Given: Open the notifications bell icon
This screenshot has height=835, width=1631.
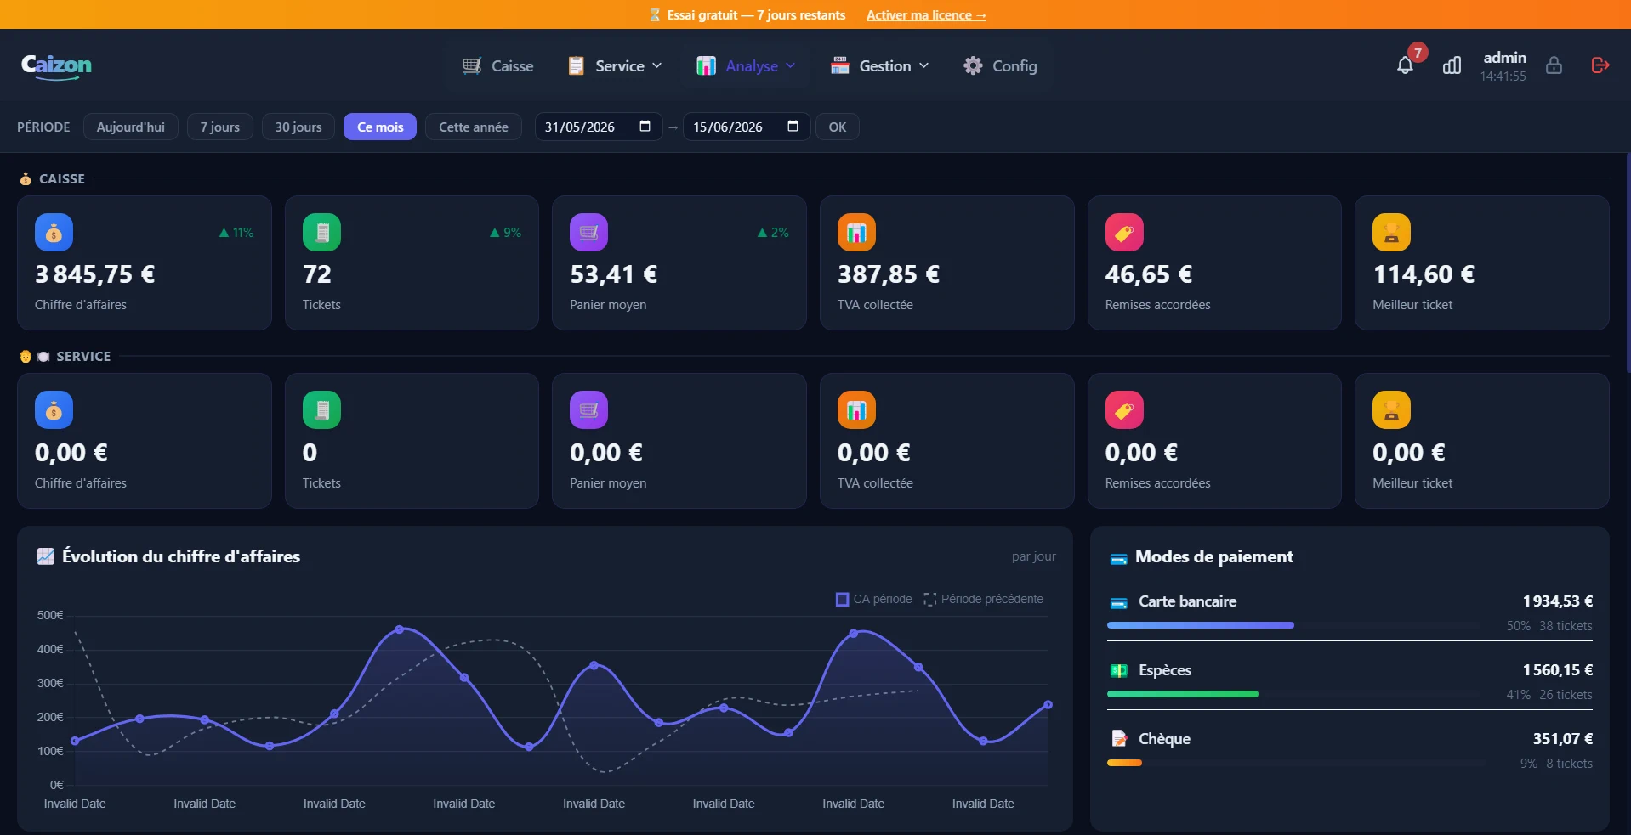Looking at the screenshot, I should (x=1405, y=65).
